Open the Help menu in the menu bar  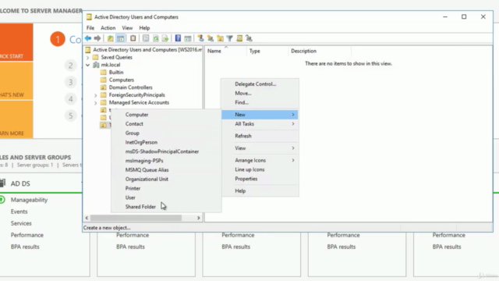[144, 28]
